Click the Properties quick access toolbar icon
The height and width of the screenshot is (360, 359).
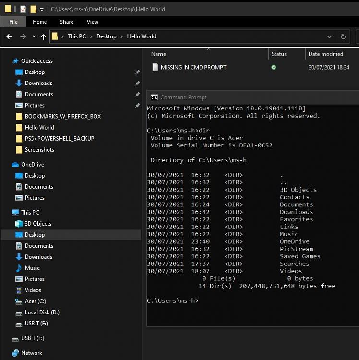(x=23, y=9)
